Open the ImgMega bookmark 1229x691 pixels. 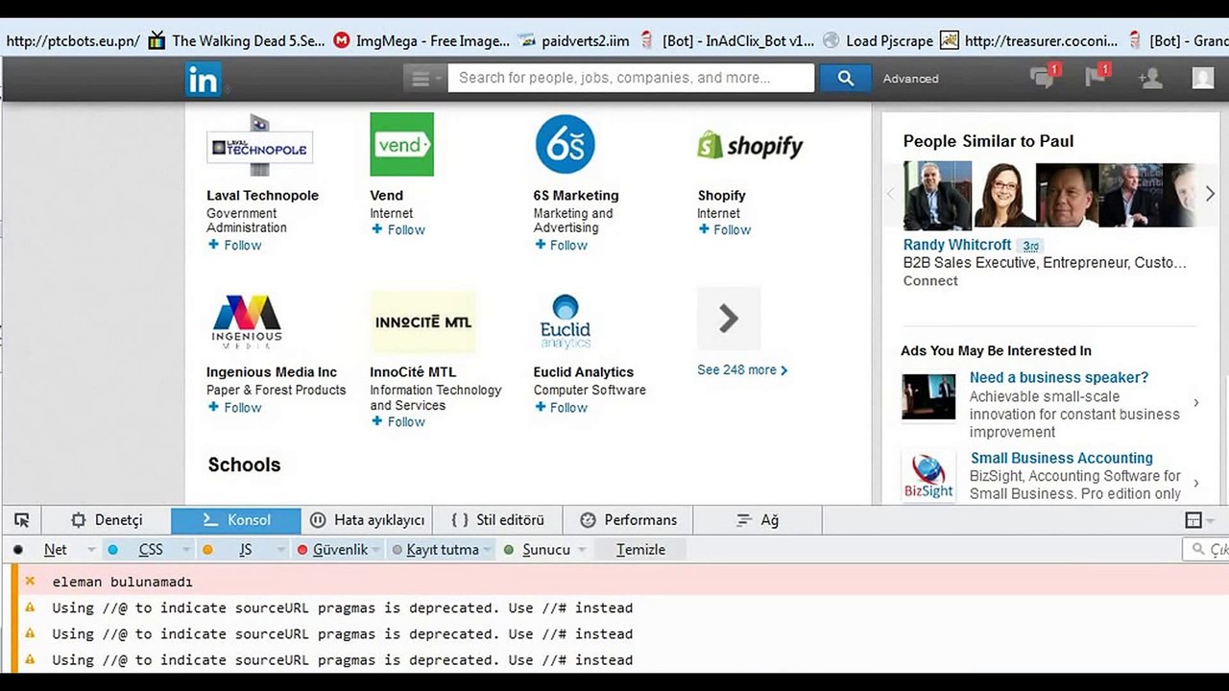tap(422, 40)
